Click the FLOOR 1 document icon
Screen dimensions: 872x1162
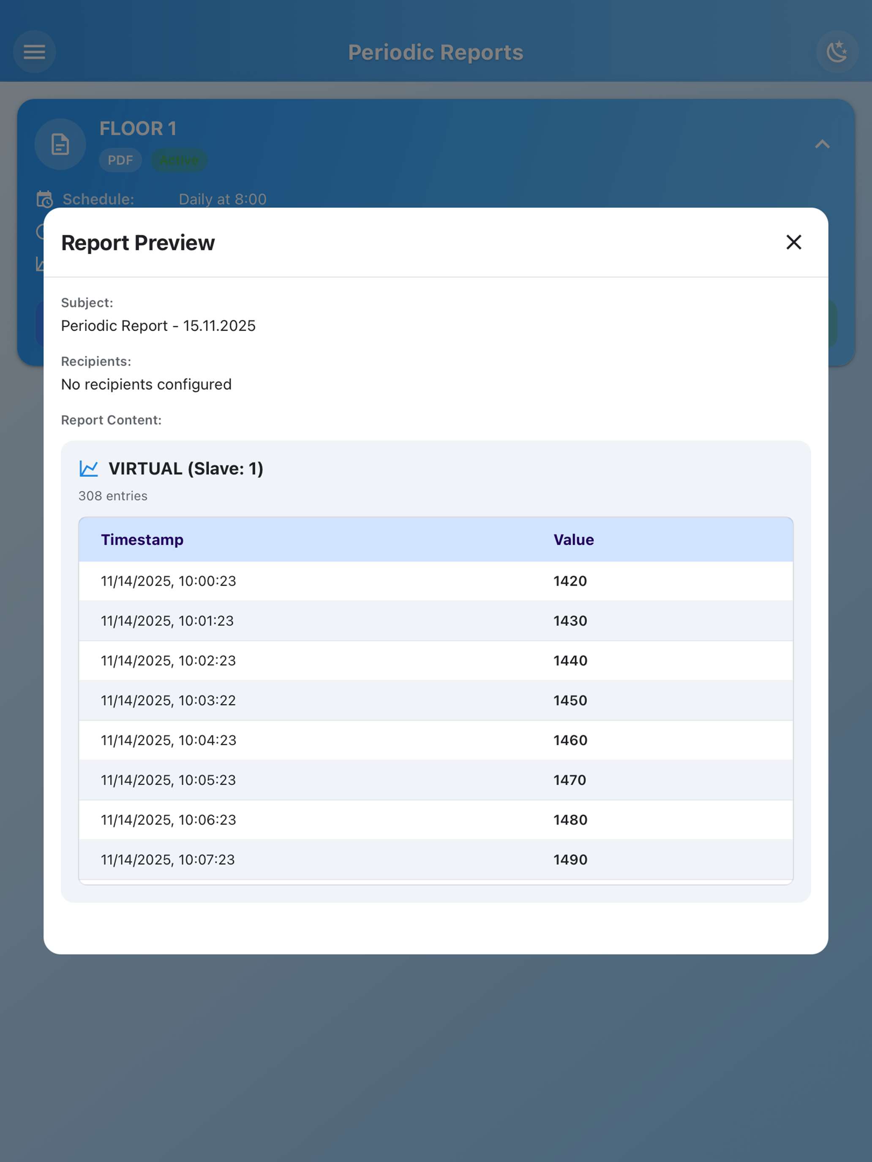pos(60,144)
